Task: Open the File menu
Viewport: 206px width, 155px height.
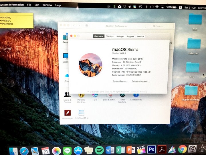Action: [x=29, y=5]
